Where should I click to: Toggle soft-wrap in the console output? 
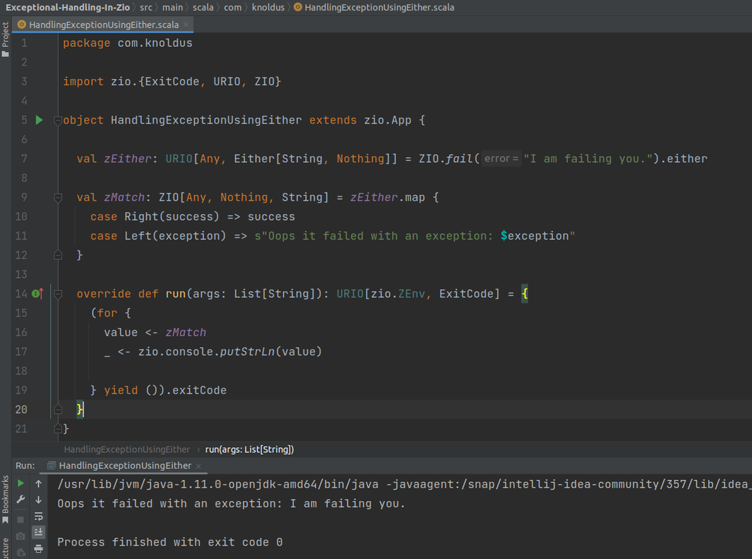point(39,516)
